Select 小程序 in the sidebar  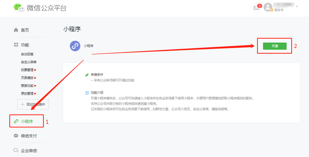coord(27,121)
